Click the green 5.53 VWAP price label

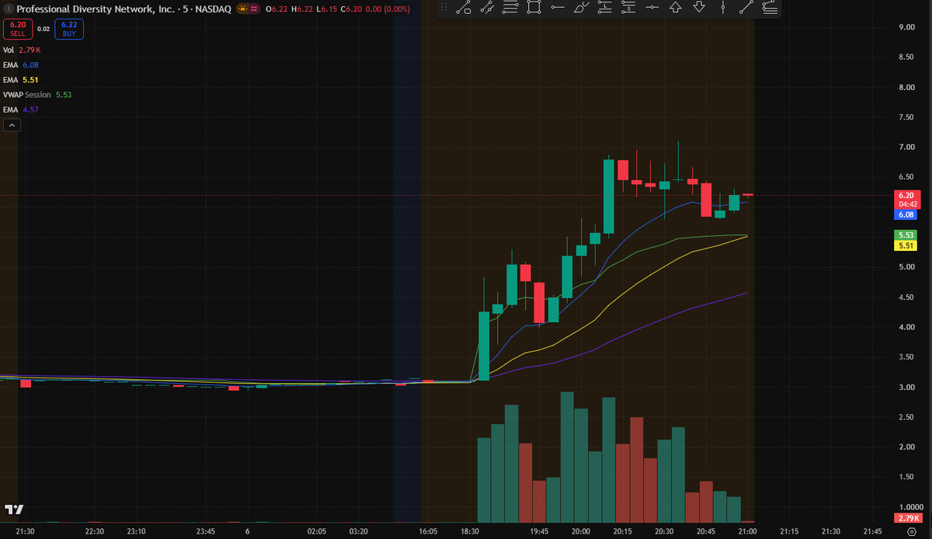coord(906,235)
